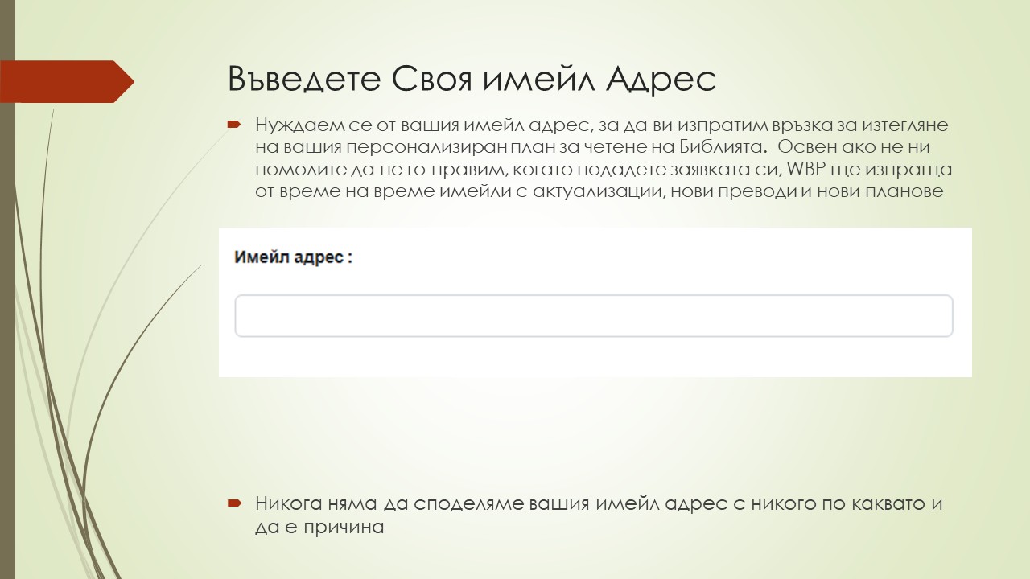Click the slide title 'Въведете Своя имейл Адрес'

pyautogui.click(x=472, y=79)
